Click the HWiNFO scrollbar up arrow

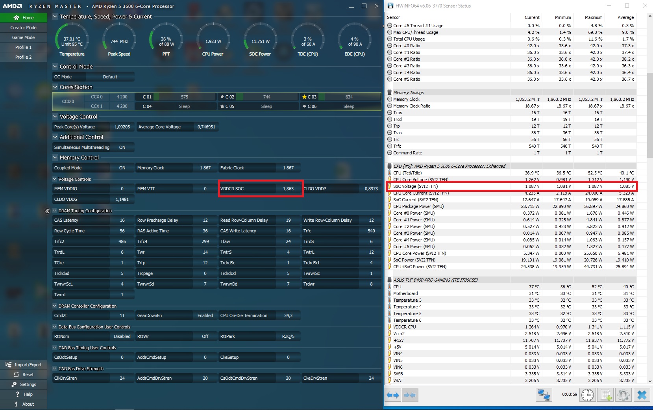point(650,17)
